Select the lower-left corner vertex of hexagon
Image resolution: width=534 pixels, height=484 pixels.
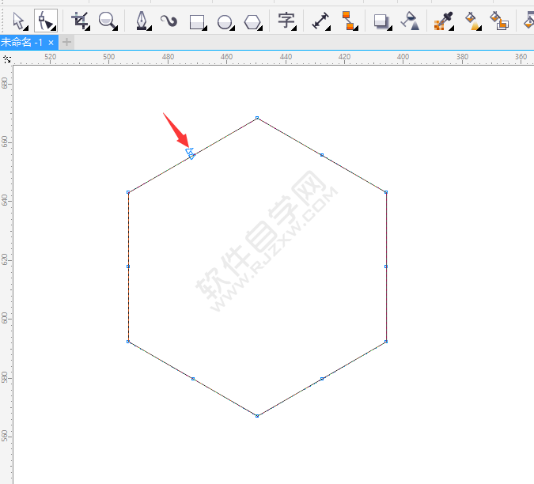point(128,342)
